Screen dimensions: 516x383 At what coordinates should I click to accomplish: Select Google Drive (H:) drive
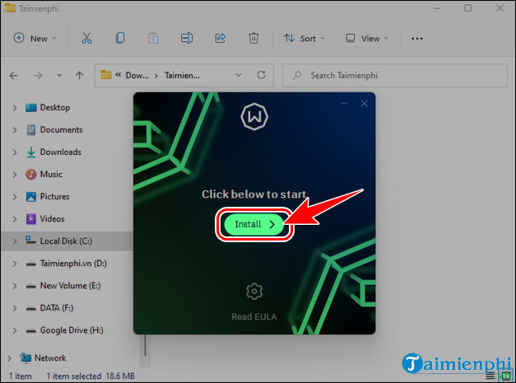(x=72, y=330)
